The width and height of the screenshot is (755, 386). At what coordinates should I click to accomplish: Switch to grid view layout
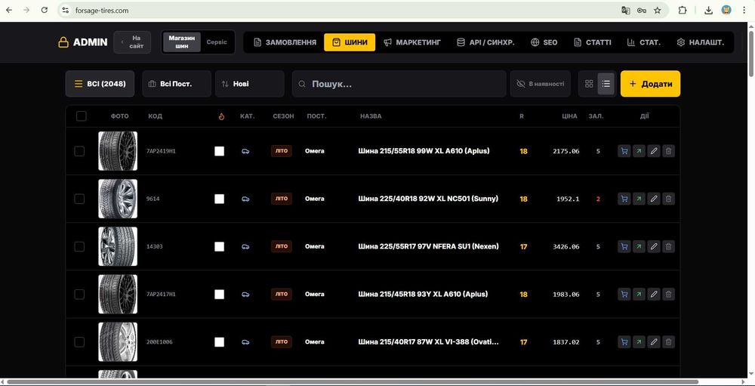[589, 84]
